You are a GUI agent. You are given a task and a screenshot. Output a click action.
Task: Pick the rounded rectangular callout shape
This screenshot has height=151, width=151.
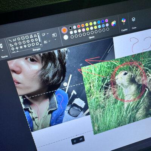pyautogui.click(x=29, y=45)
